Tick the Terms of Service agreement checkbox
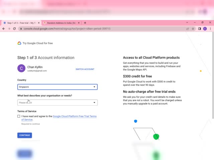 click(x=19, y=116)
